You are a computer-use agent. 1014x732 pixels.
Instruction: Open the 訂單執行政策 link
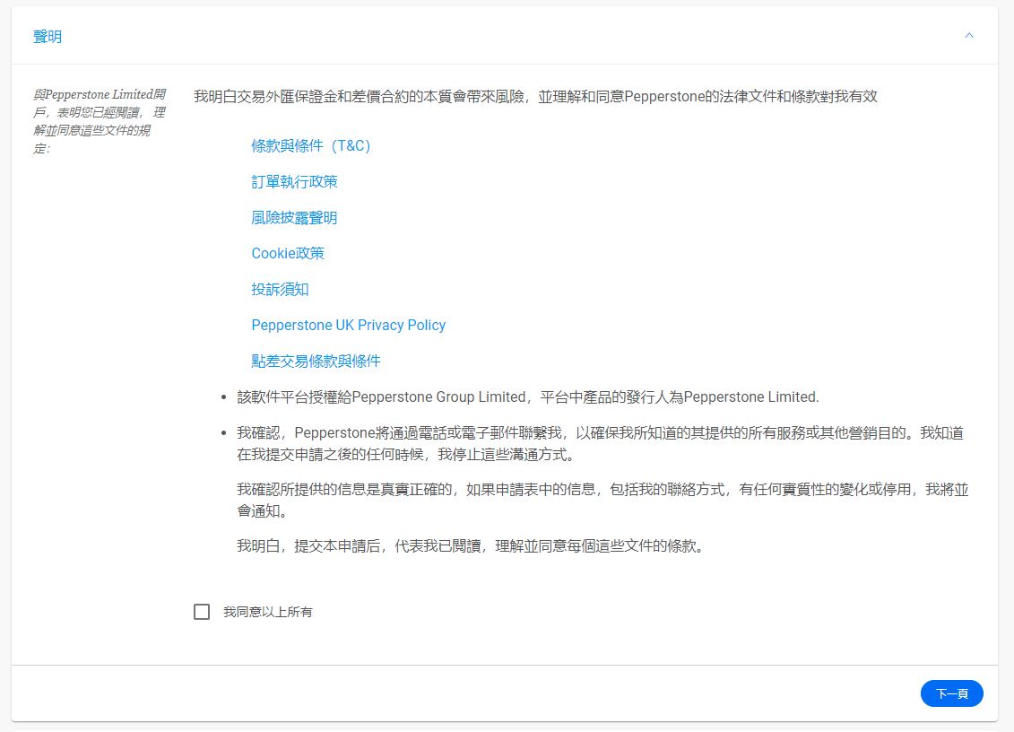click(x=296, y=181)
